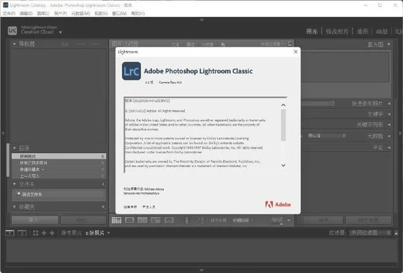This screenshot has width=403, height=273.
Task: Click the plus icon on 收藏夹 panel
Action: (x=103, y=207)
